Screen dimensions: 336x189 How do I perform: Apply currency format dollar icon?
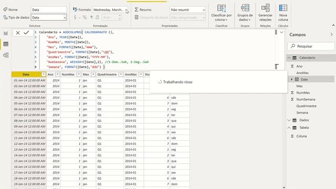coord(75,17)
